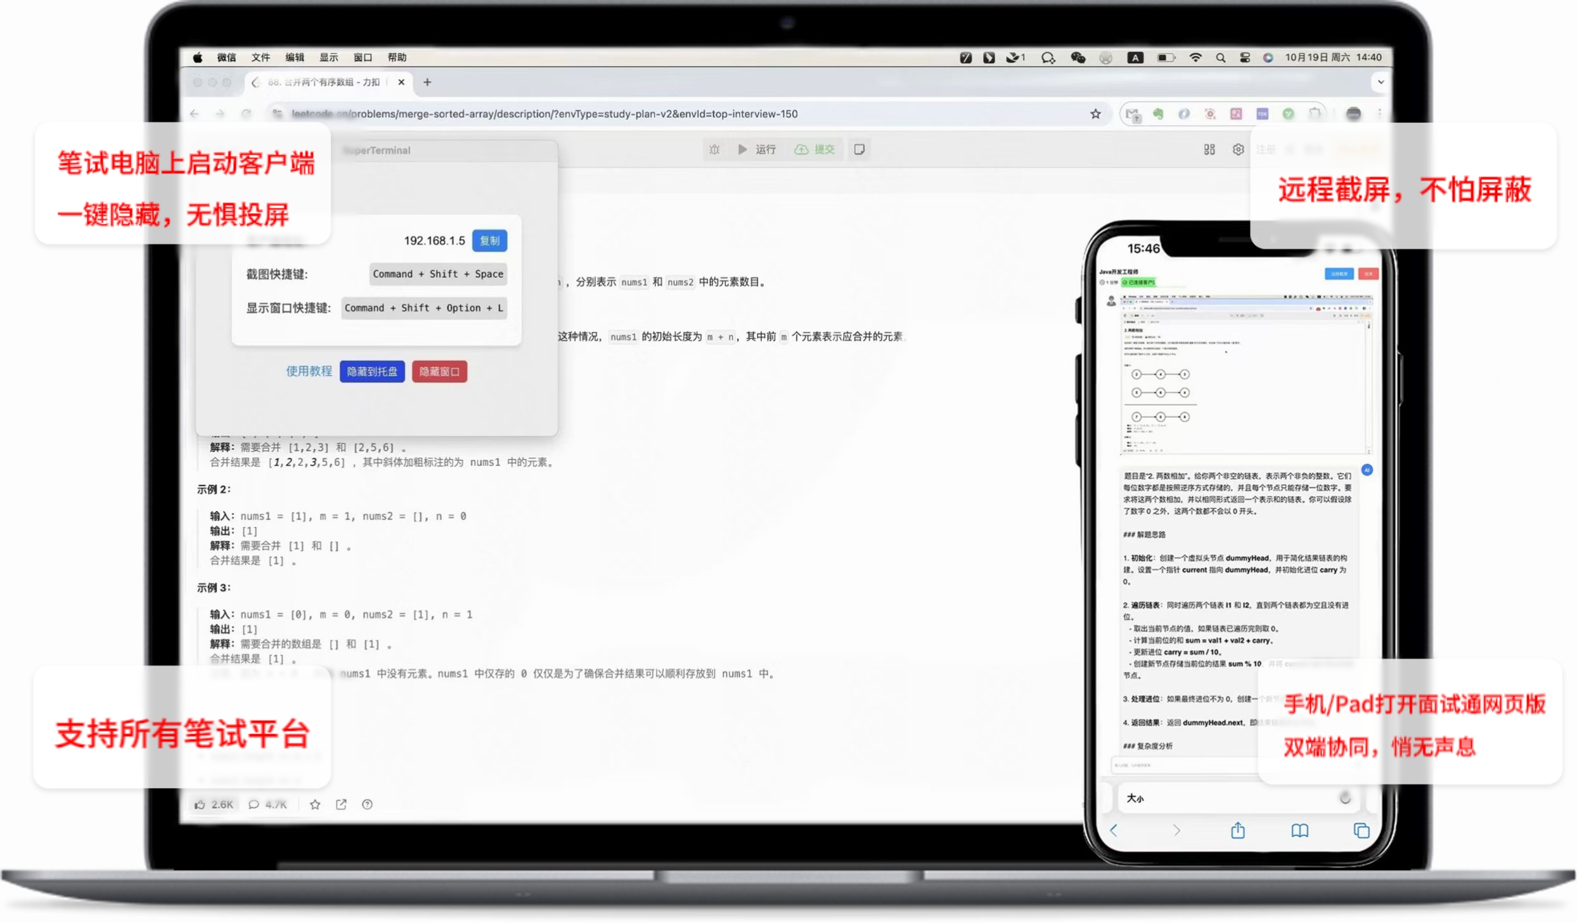Click the bookmark/star icon in address bar

click(1096, 113)
